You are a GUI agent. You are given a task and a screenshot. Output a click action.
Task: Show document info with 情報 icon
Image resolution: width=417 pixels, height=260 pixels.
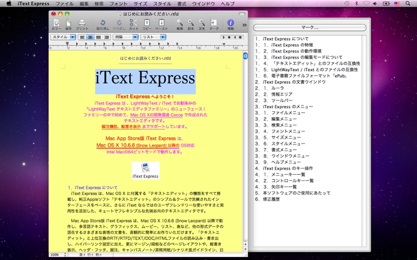tap(230, 24)
